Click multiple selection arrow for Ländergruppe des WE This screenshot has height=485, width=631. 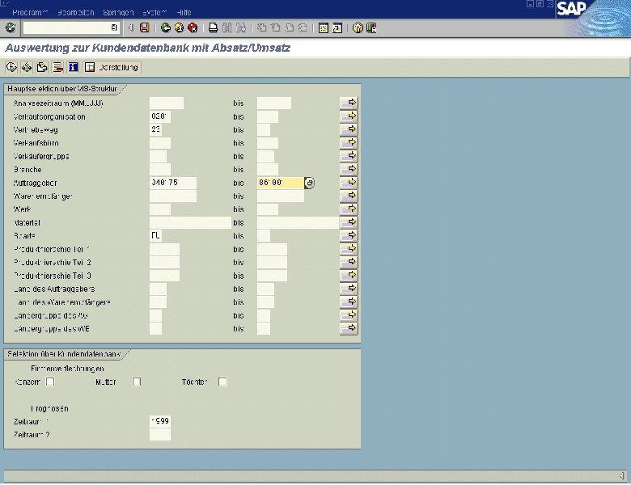(349, 328)
